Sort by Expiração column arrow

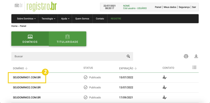[136, 68]
